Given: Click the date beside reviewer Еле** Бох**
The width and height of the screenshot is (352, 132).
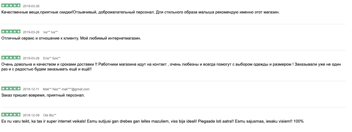Looking at the screenshot, I should coord(31,58).
